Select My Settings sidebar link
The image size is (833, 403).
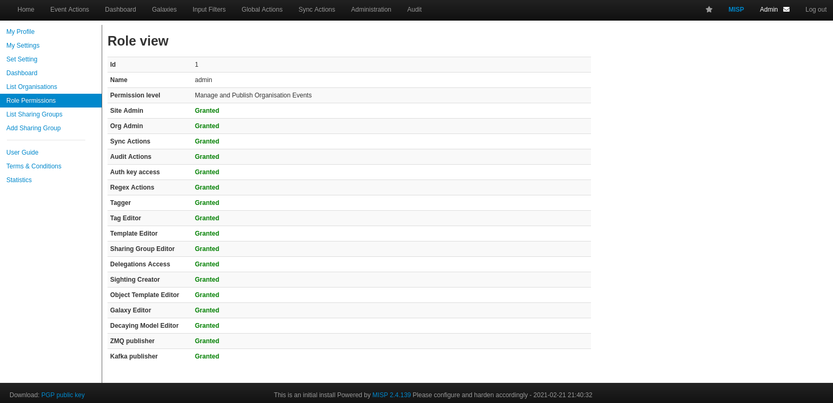pos(23,46)
